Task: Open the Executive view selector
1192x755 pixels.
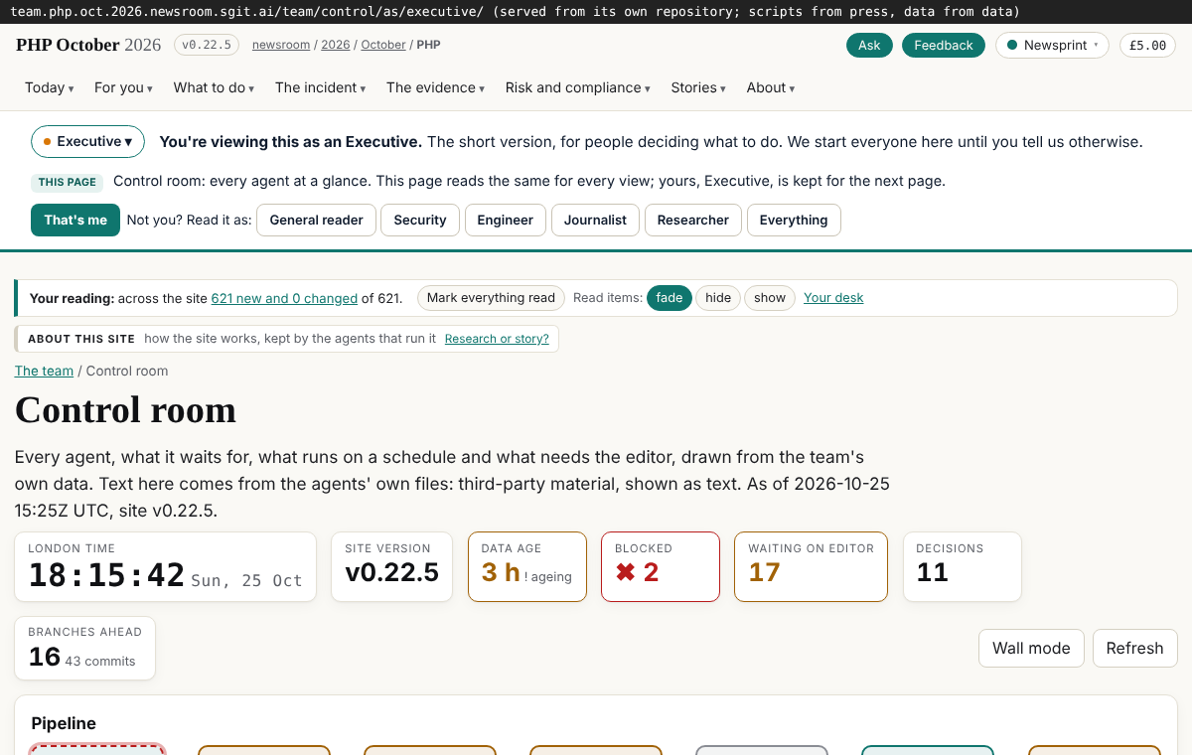Action: 87,141
